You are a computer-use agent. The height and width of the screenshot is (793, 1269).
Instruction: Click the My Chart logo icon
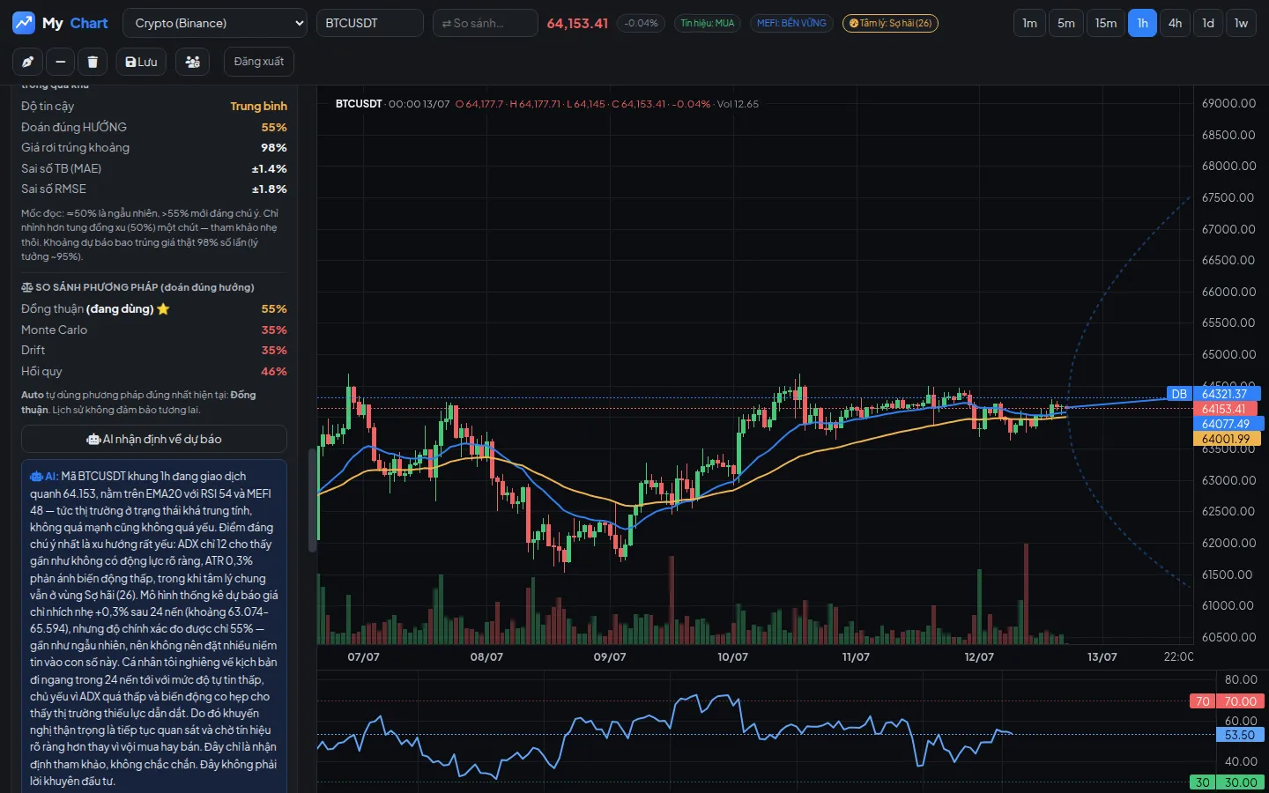pos(24,23)
